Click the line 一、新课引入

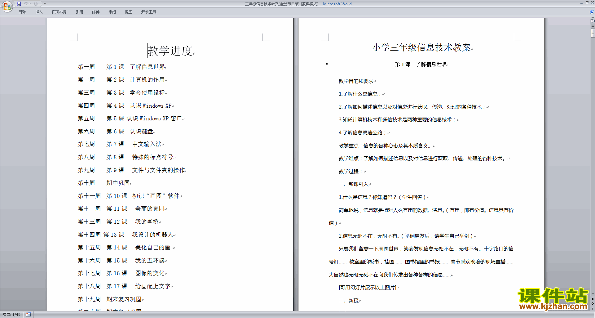(x=353, y=184)
